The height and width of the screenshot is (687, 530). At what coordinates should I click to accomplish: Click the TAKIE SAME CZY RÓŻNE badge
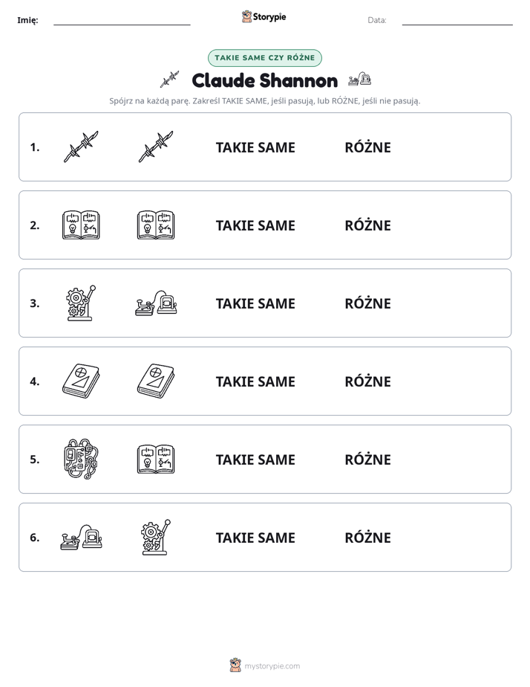coord(264,58)
